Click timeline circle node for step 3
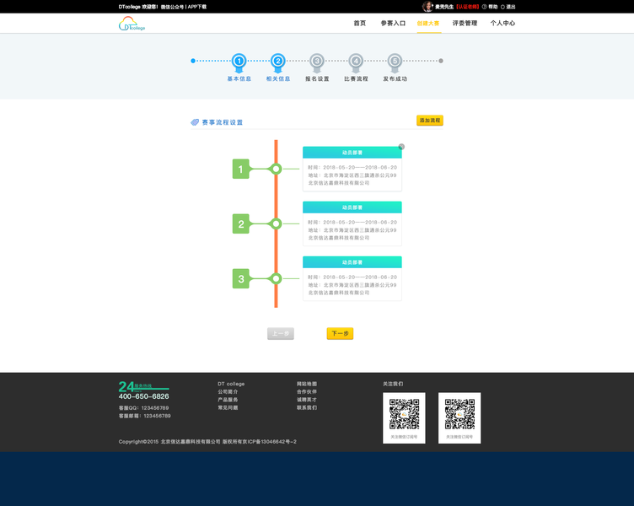The height and width of the screenshot is (506, 634). tap(277, 278)
